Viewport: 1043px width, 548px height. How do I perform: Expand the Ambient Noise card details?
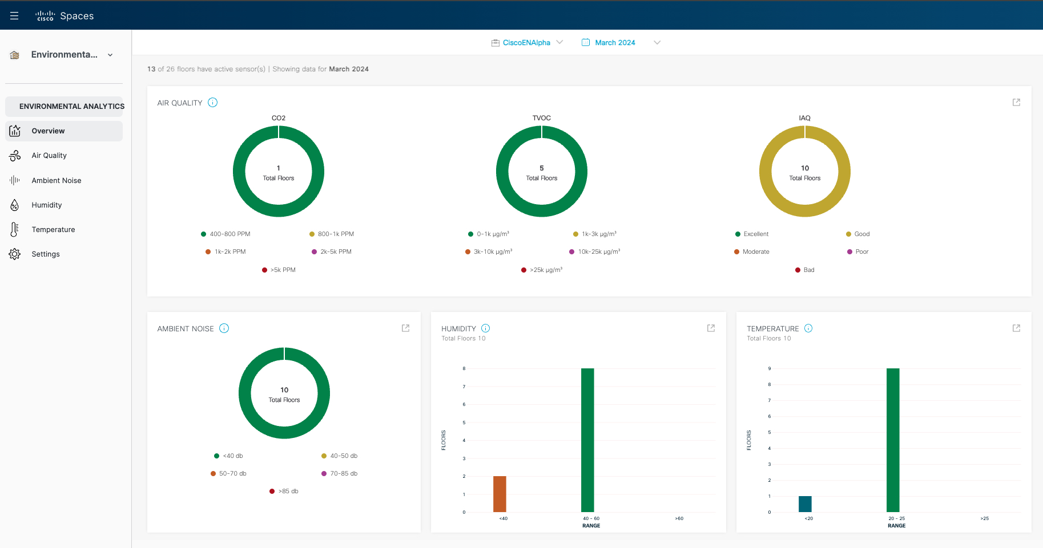click(x=405, y=328)
